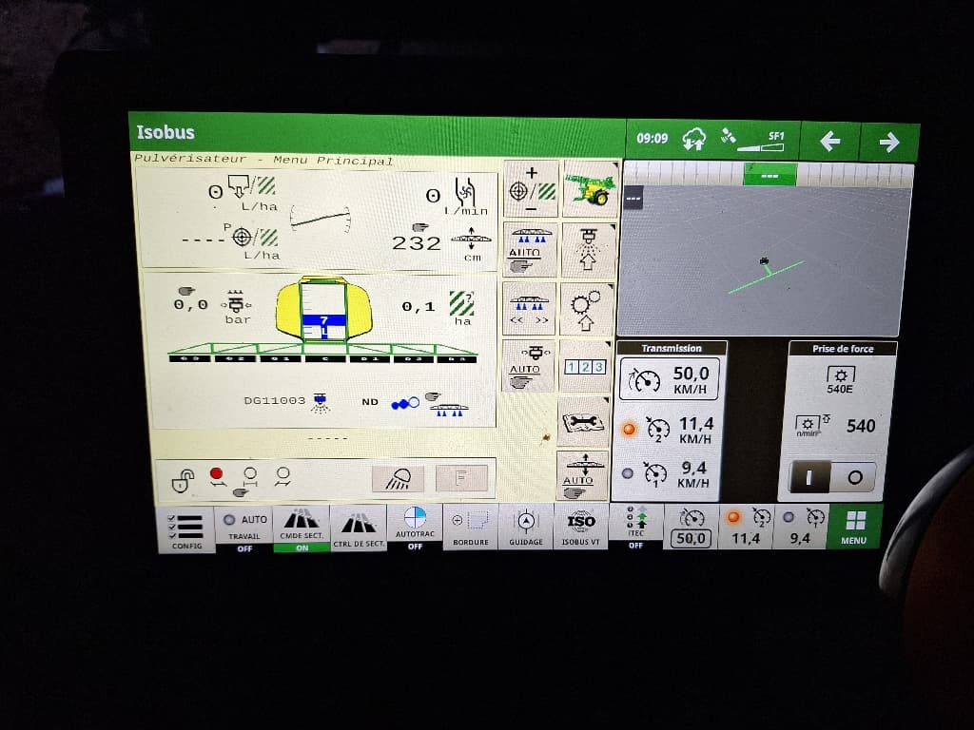The height and width of the screenshot is (730, 974).
Task: Tap the blue nozzle spray icon
Action: tap(320, 403)
